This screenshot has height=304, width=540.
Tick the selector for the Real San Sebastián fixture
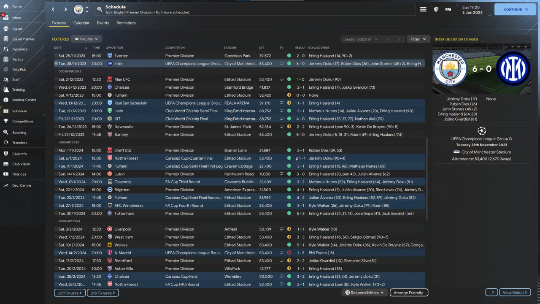tap(56, 103)
